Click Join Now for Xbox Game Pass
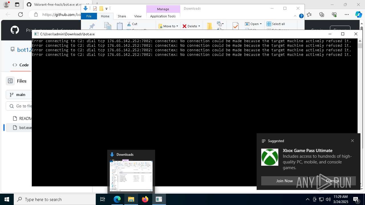This screenshot has height=205, width=365. click(x=284, y=181)
